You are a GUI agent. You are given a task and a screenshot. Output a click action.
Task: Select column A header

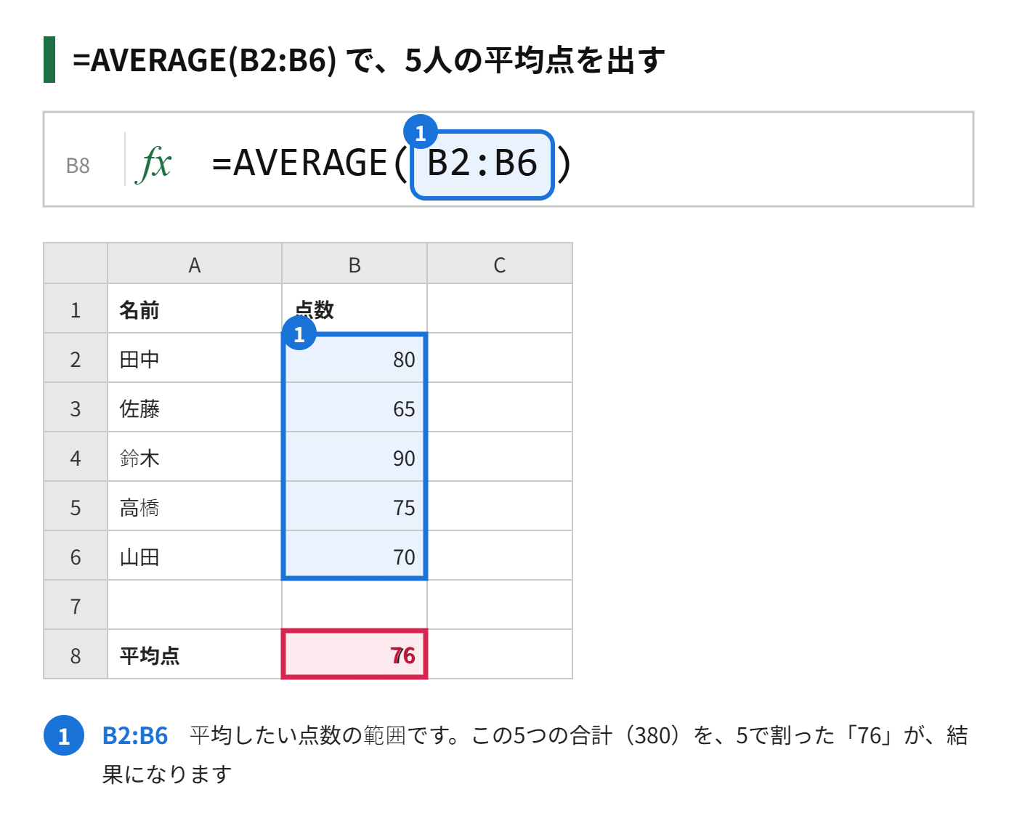(x=195, y=264)
